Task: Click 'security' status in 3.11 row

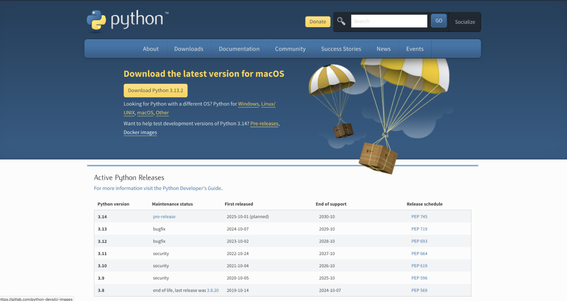Action: tap(161, 253)
